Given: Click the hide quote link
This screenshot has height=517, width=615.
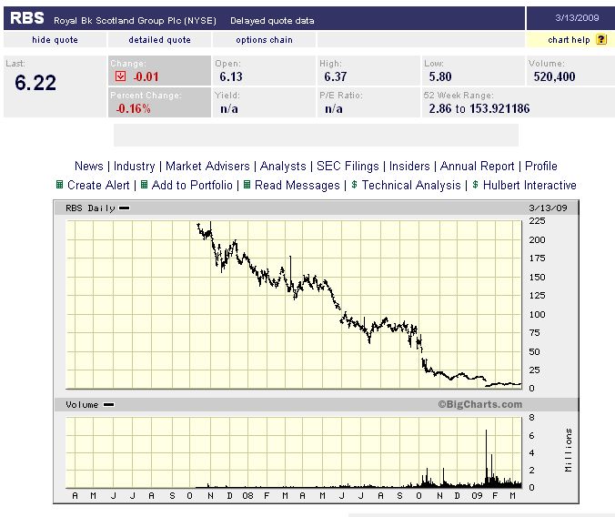Looking at the screenshot, I should [55, 40].
